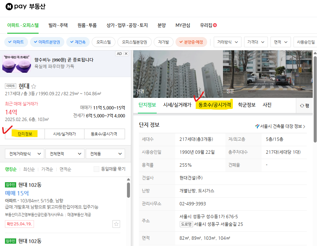Check the 동일매물 묶기 checkbox
The width and height of the screenshot is (317, 246).
(x=96, y=169)
